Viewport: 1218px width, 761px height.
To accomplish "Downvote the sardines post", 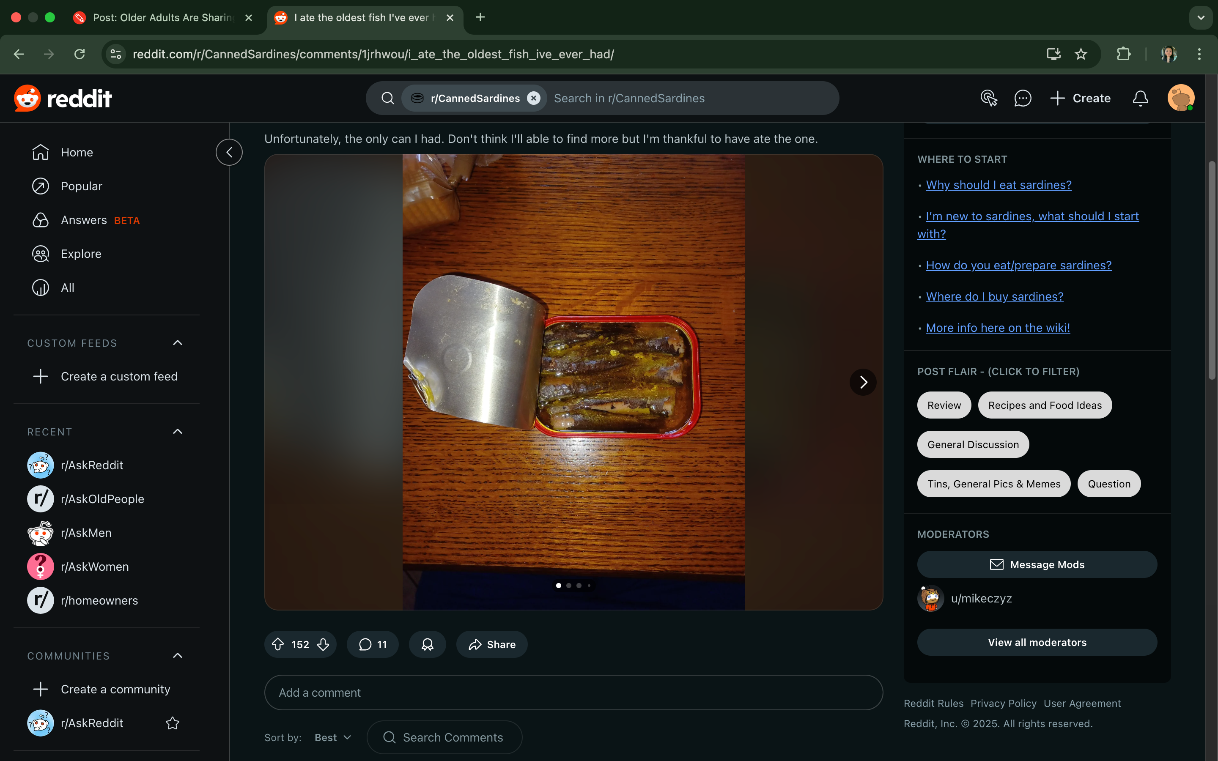I will pyautogui.click(x=323, y=645).
